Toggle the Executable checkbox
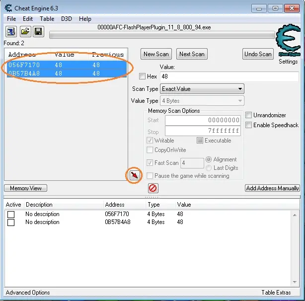 click(x=200, y=141)
